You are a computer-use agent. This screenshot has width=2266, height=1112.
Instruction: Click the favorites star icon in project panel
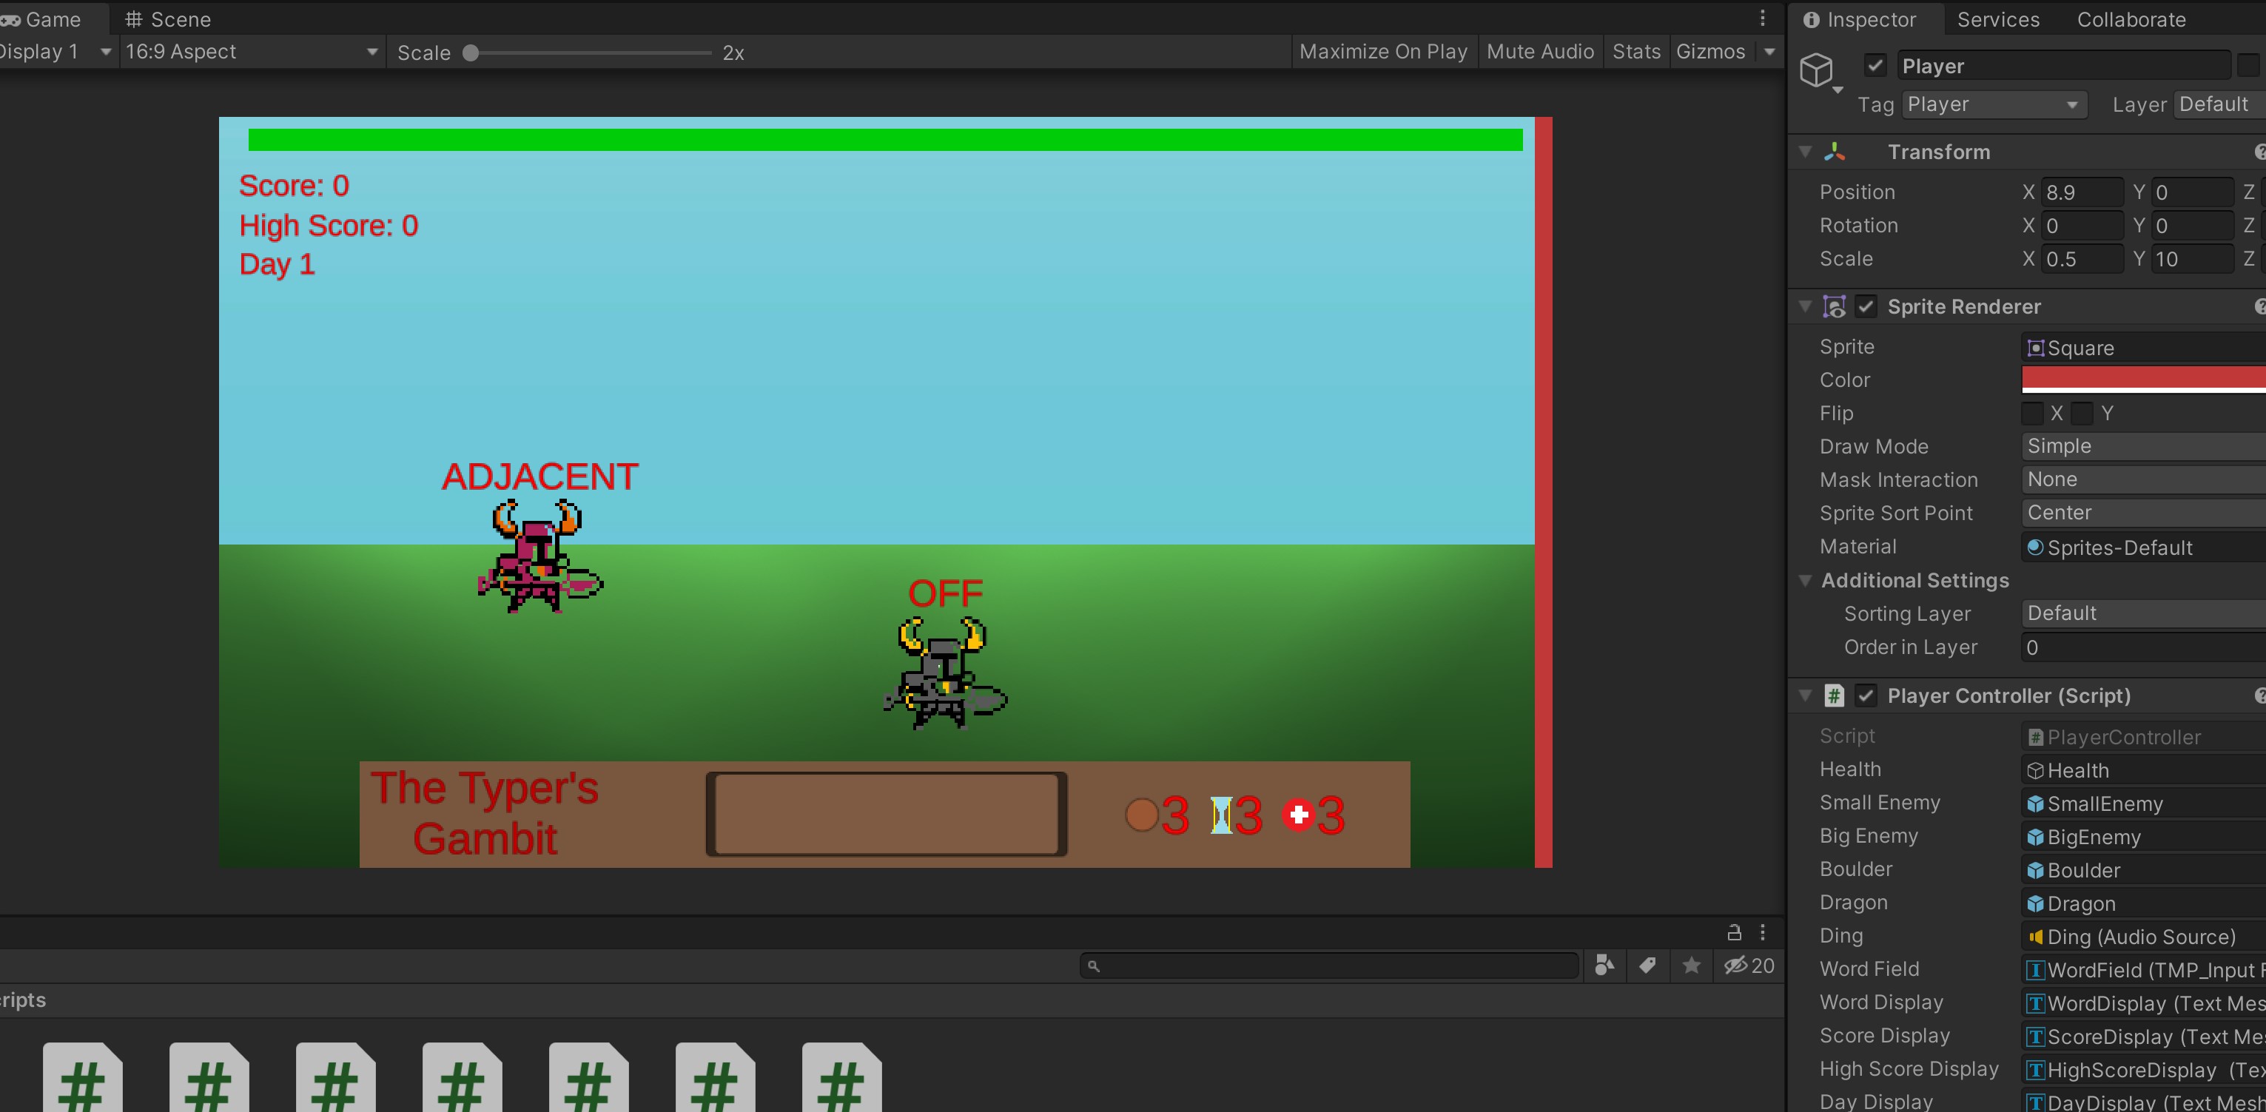tap(1691, 965)
